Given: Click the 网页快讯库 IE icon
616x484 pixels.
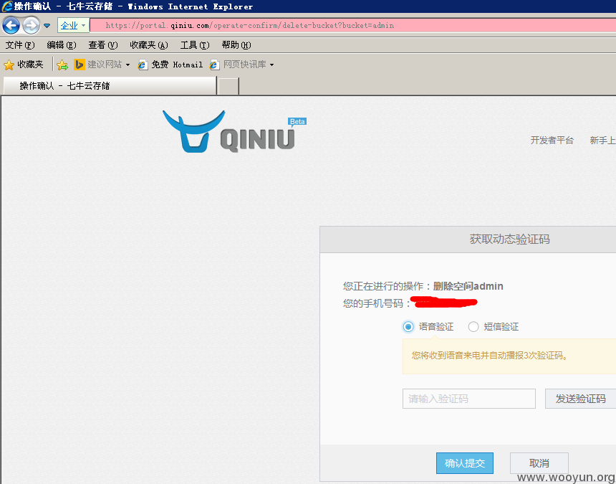Looking at the screenshot, I should coord(214,65).
